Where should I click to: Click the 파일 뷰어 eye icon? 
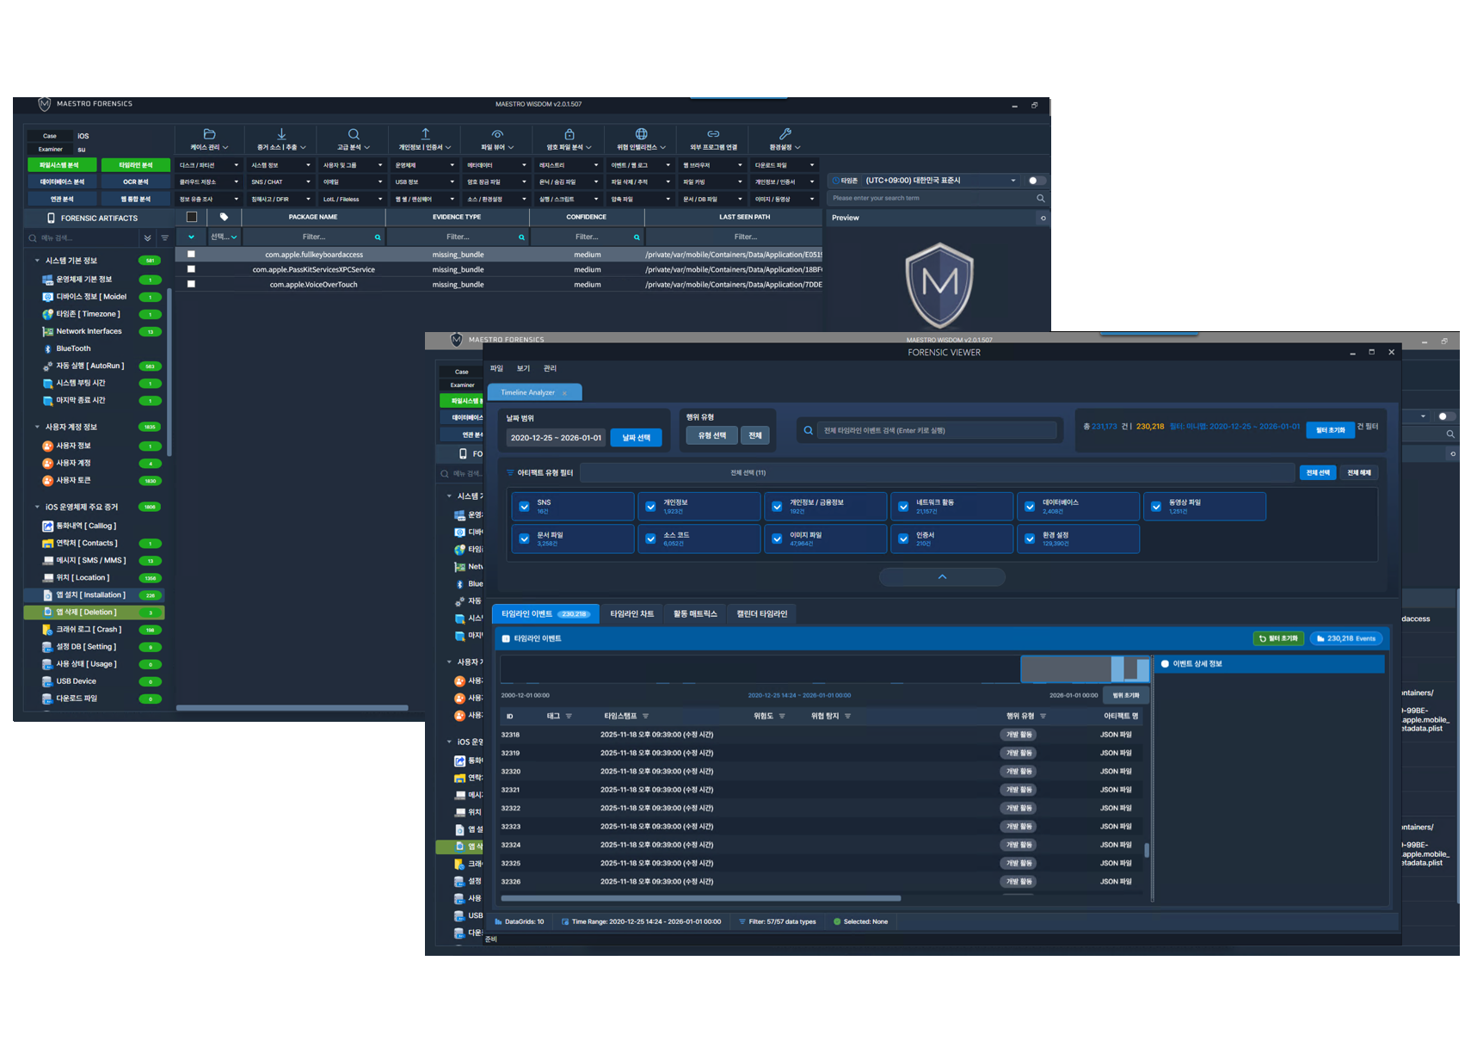497,134
